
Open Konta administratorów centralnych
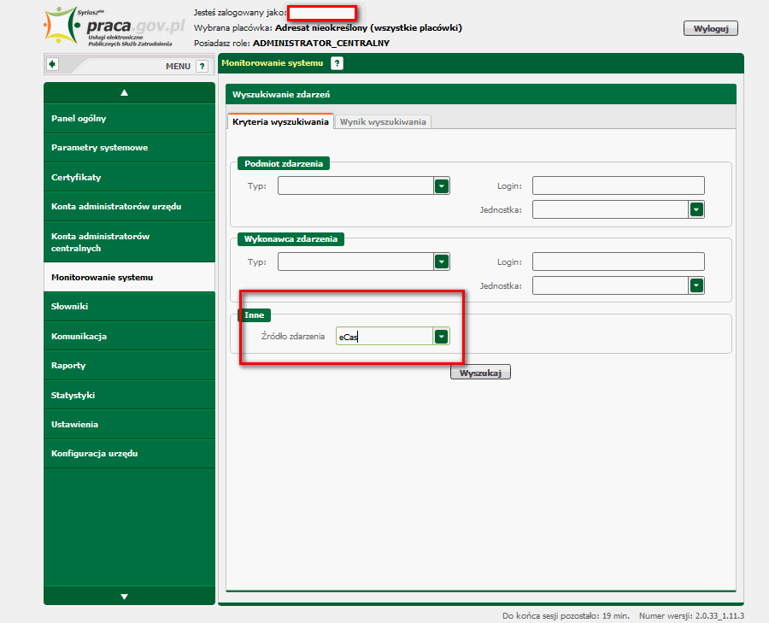point(130,242)
